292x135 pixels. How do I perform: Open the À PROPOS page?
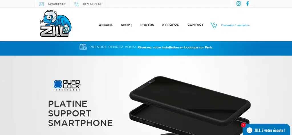[170, 25]
